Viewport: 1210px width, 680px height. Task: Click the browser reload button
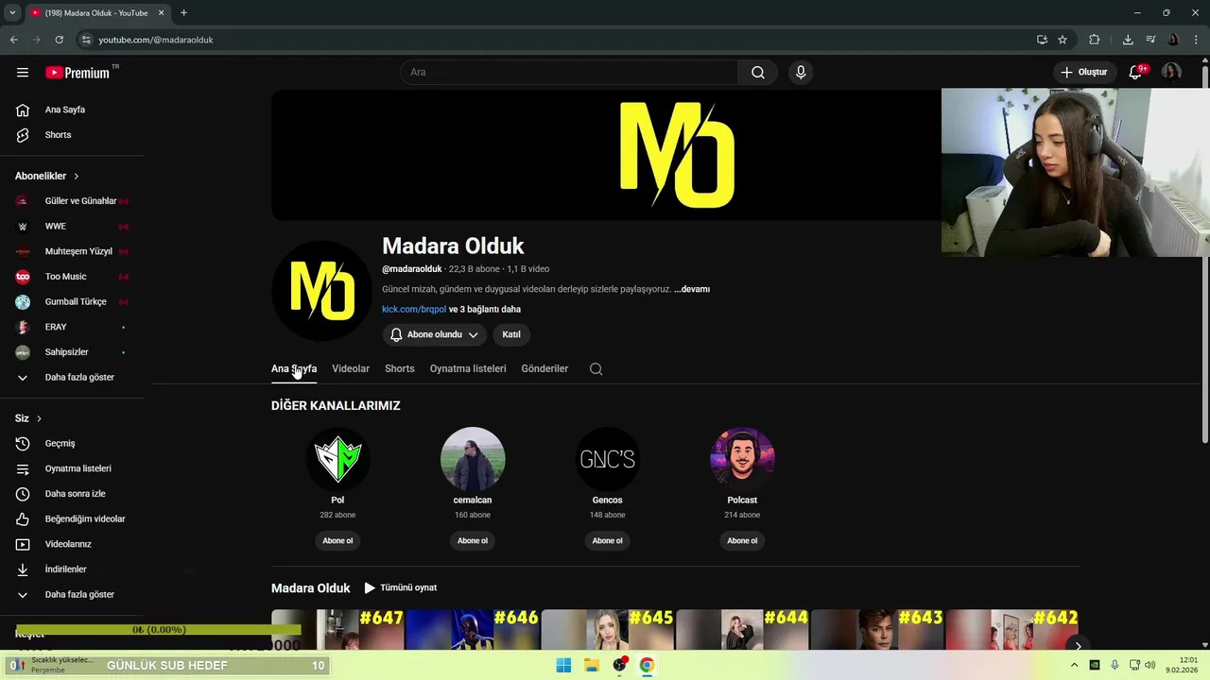pyautogui.click(x=59, y=40)
